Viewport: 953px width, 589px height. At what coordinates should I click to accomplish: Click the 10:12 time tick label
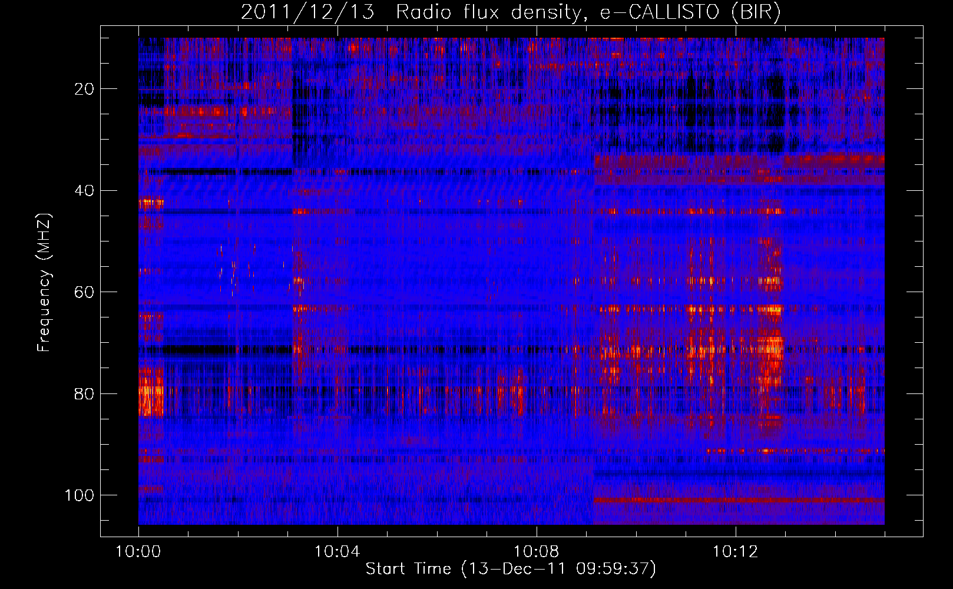tap(735, 552)
